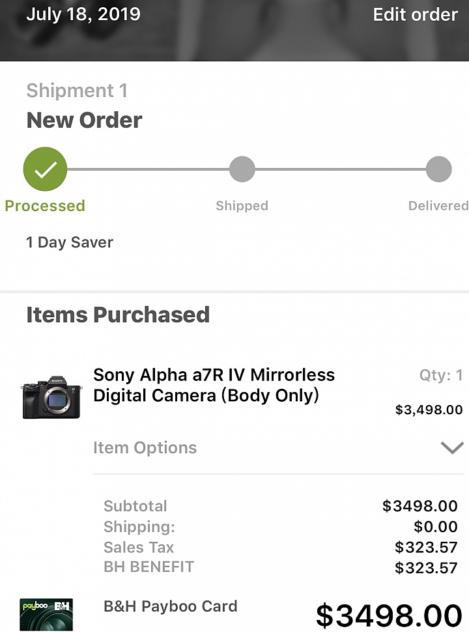
Task: Tap the Payboo card icon
Action: pyautogui.click(x=46, y=615)
